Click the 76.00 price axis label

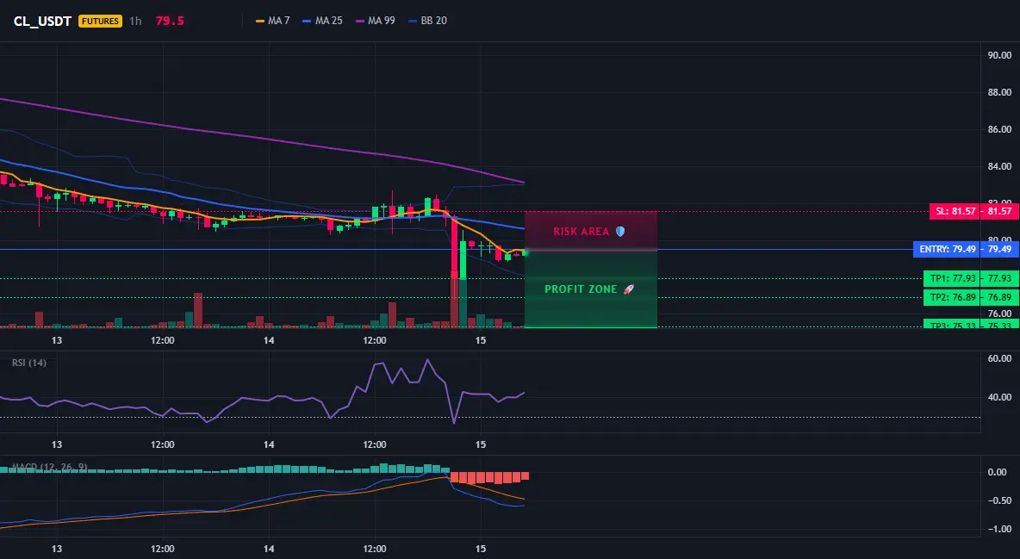[x=999, y=314]
